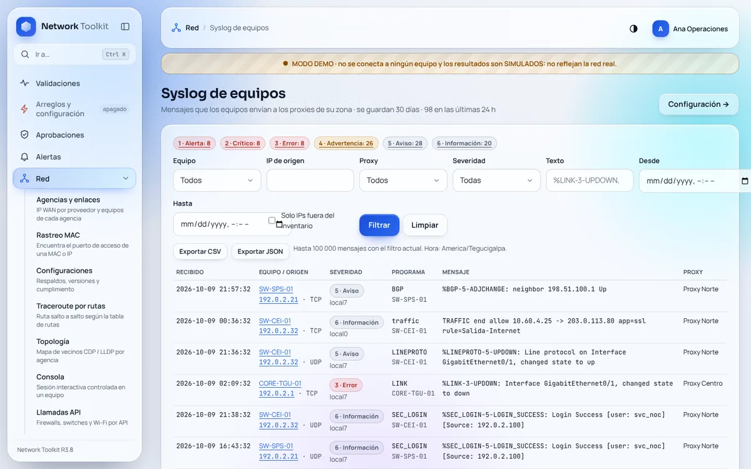Click the Network Toolkit hexagon logo

pos(26,26)
